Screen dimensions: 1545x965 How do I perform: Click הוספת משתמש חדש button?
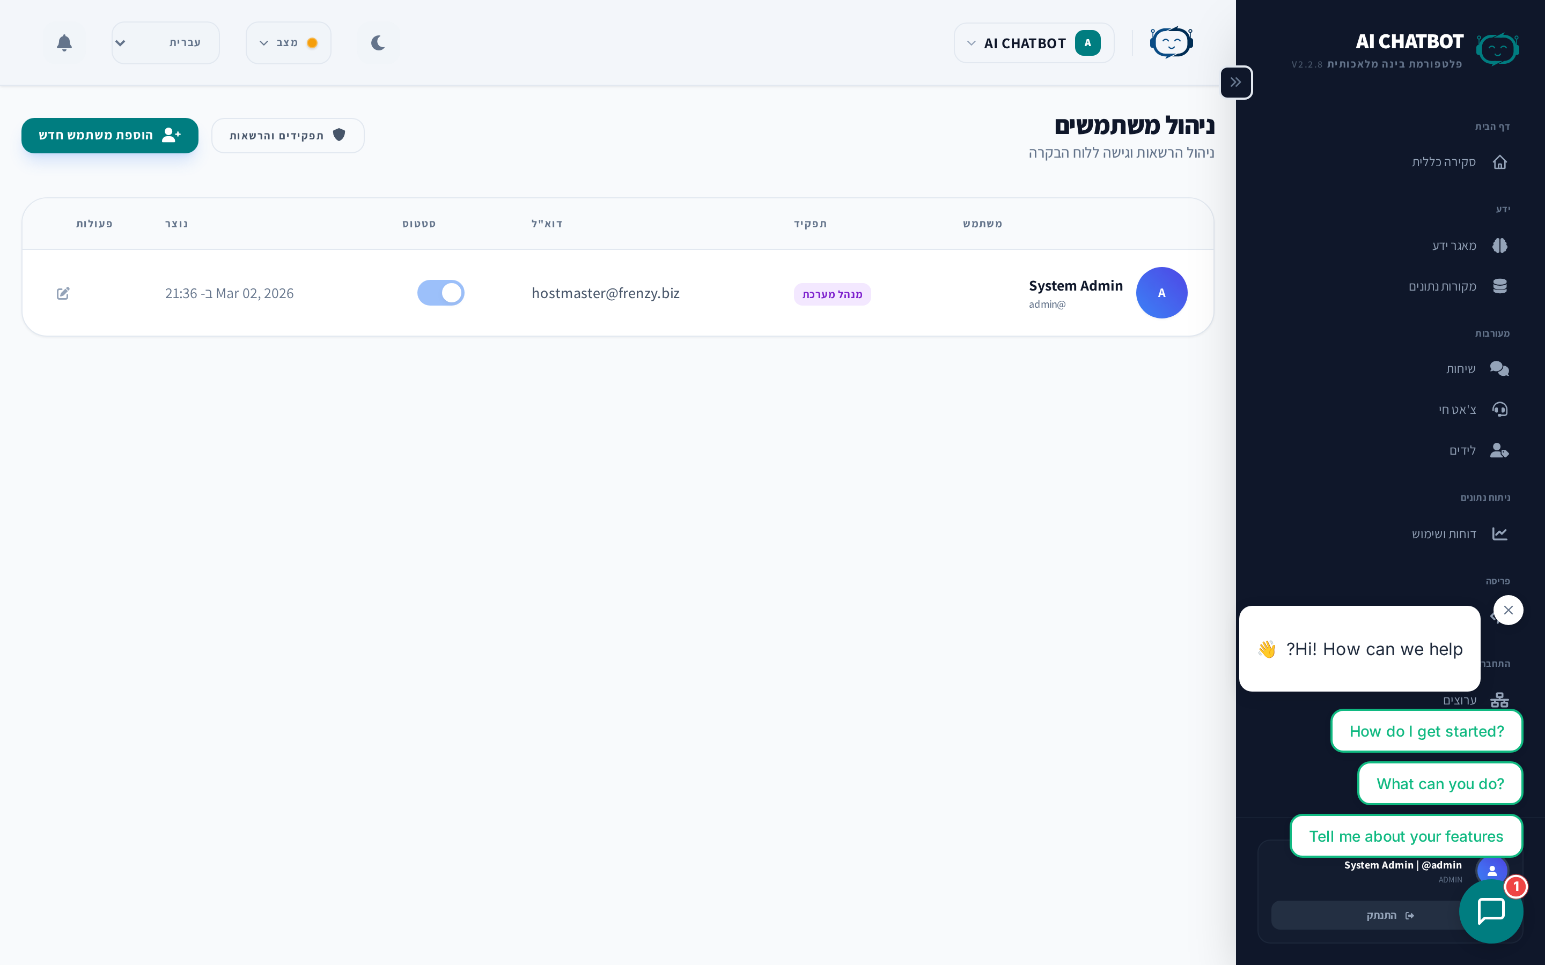click(110, 135)
